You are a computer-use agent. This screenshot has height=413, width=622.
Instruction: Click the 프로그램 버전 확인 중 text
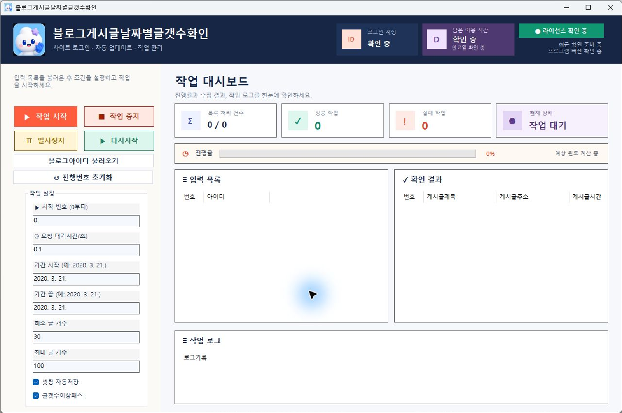[x=575, y=51]
